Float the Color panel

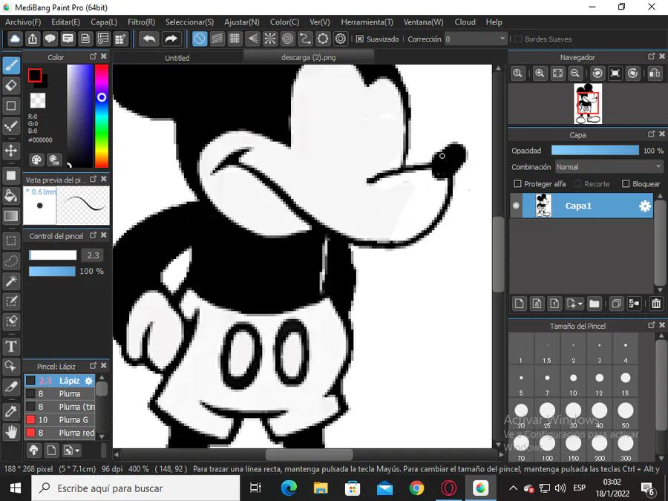[94, 56]
